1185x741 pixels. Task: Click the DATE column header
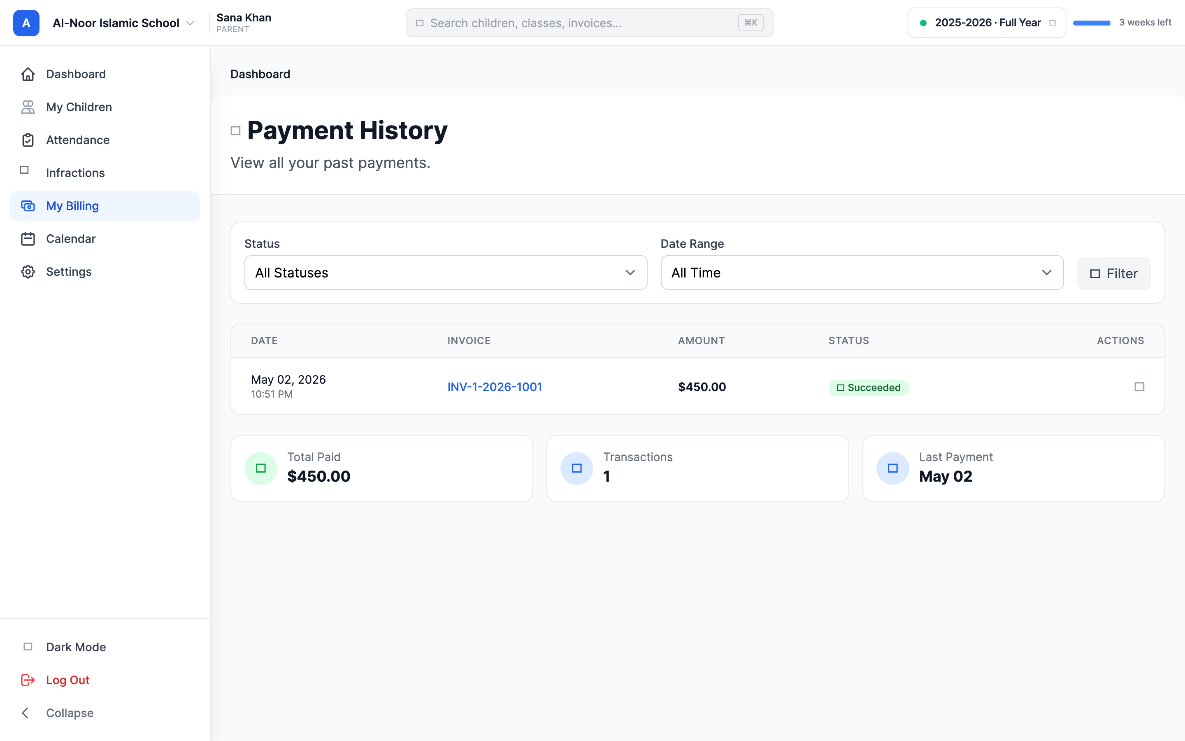[x=265, y=340]
